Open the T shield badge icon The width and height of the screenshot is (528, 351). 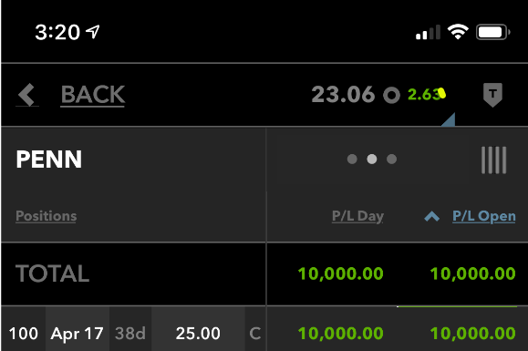click(x=492, y=95)
